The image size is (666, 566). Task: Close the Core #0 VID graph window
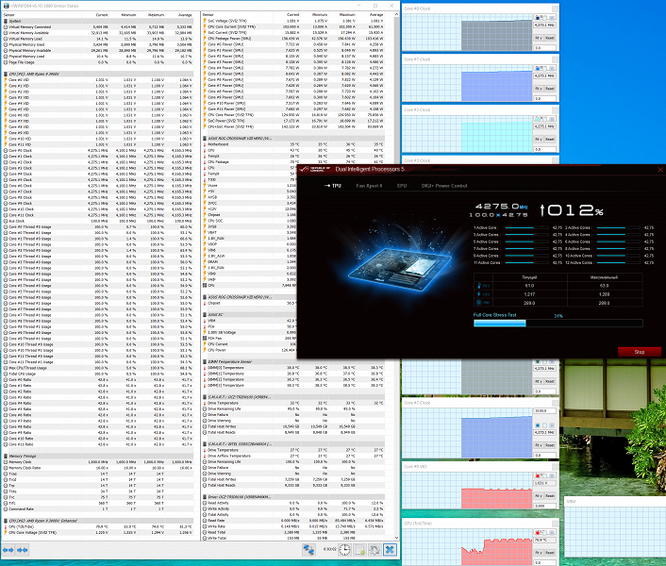(555, 466)
